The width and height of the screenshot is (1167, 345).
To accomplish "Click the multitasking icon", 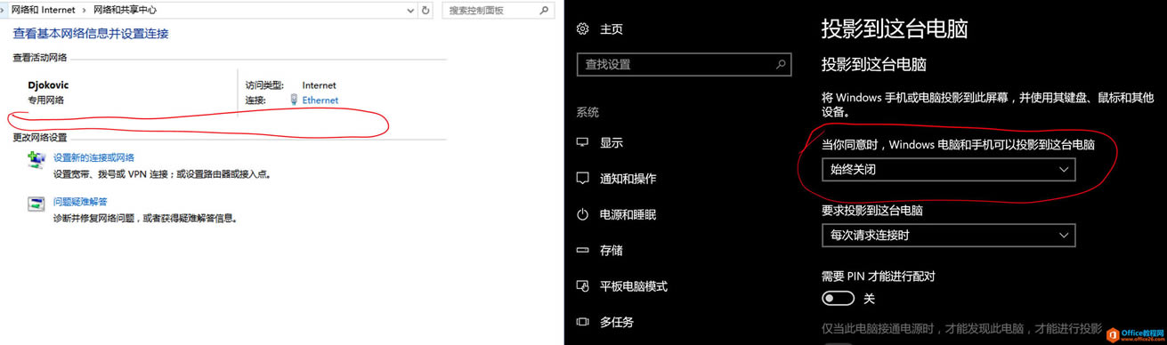I will 583,322.
